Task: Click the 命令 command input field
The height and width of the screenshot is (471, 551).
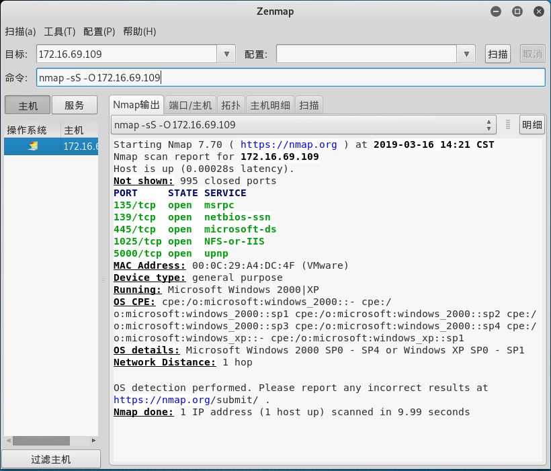Action: [290, 77]
